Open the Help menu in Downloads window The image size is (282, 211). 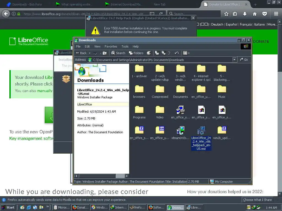tap(135, 46)
